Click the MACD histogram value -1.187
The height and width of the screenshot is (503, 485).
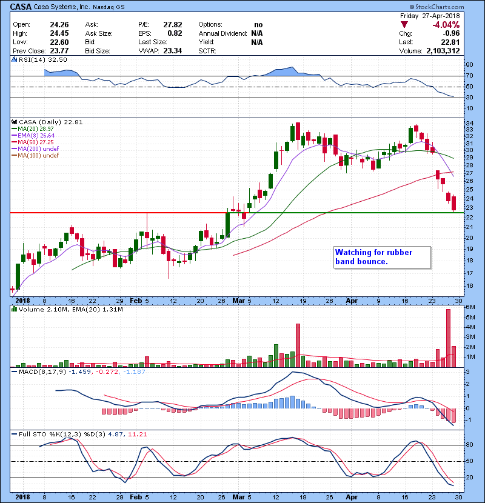tap(134, 372)
